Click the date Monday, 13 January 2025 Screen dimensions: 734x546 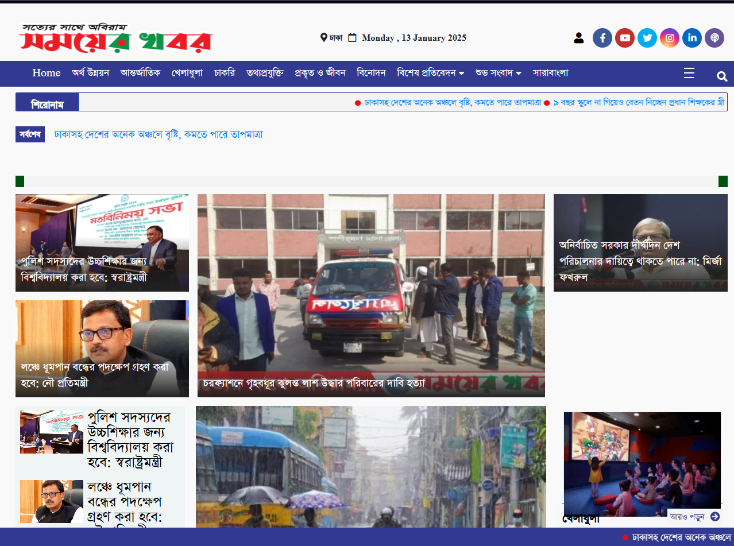[x=414, y=38]
